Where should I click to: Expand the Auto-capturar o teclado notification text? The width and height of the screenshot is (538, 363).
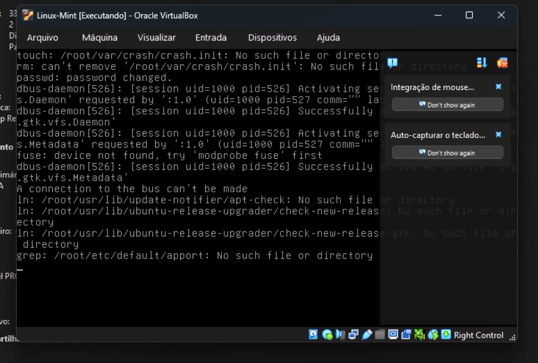438,135
